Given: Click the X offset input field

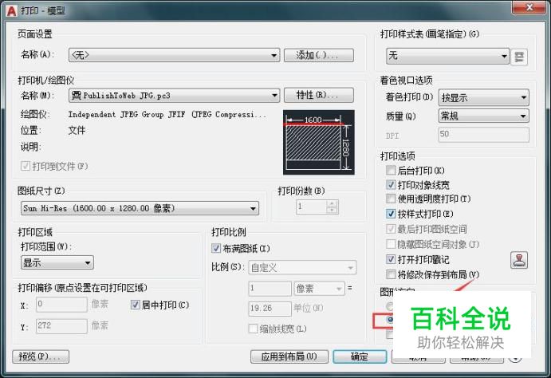Looking at the screenshot, I should (61, 304).
